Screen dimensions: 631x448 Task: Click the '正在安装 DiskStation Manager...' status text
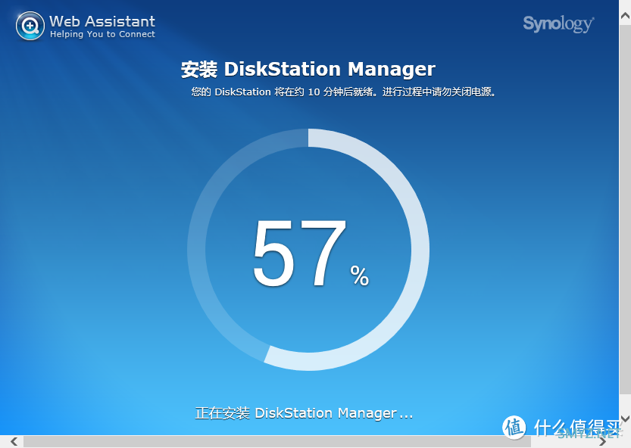pyautogui.click(x=304, y=413)
